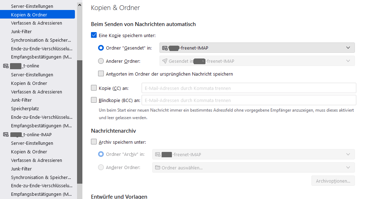Enable "Antworten im Ordner der ursprünglichen Nachricht speichern"
This screenshot has width=387, height=199.
(101, 74)
